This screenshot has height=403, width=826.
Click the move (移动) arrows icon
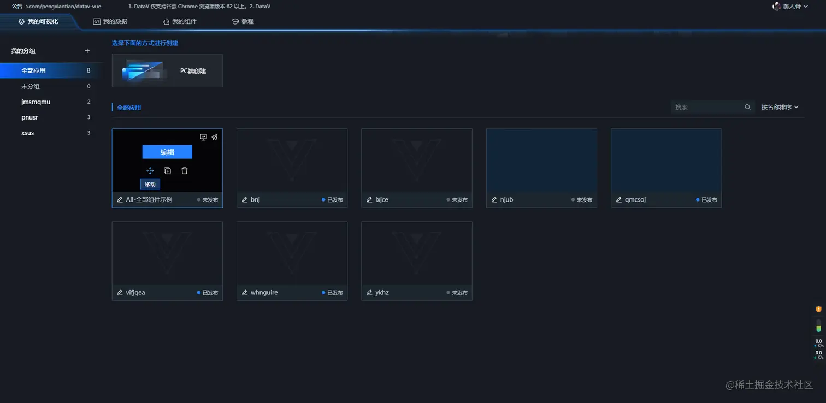tap(150, 171)
